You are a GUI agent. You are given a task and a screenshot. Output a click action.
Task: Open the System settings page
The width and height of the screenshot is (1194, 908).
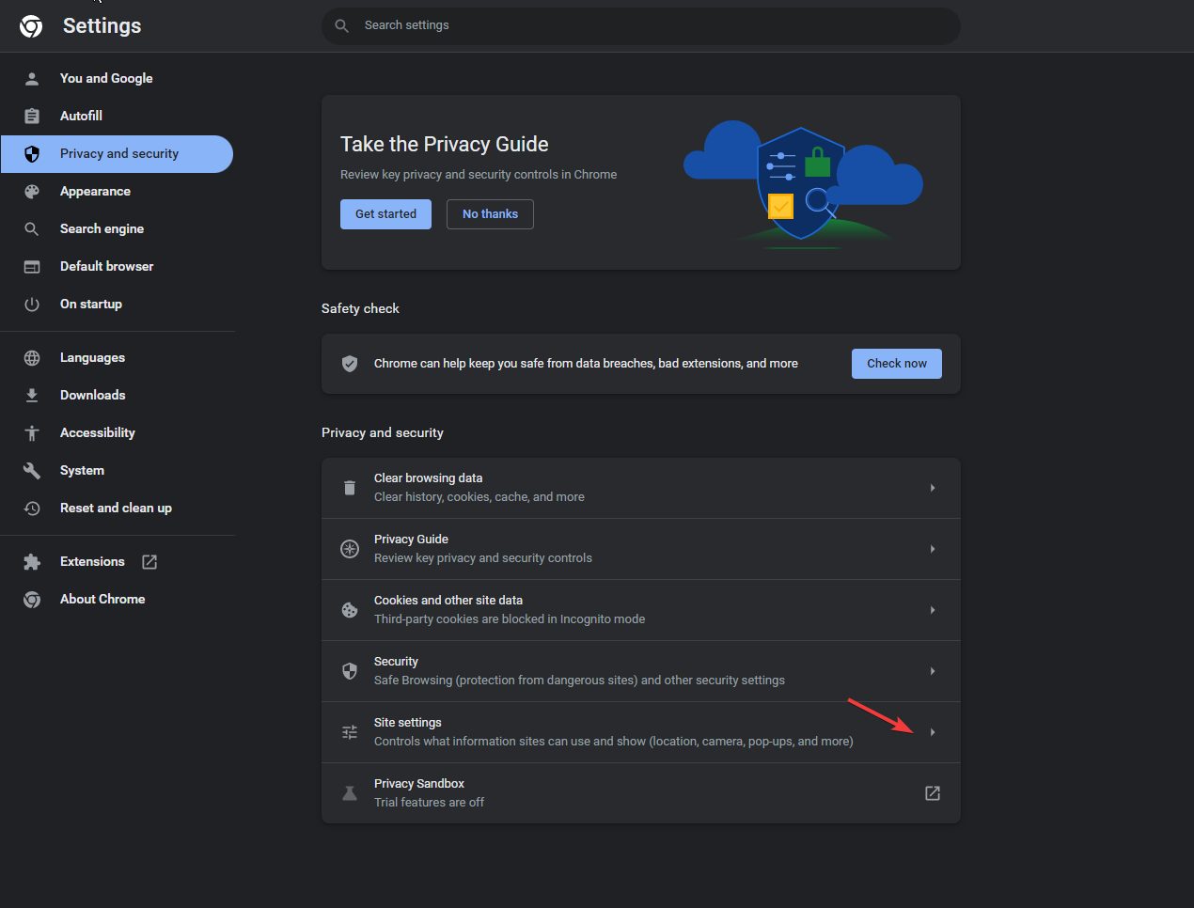tap(117, 471)
